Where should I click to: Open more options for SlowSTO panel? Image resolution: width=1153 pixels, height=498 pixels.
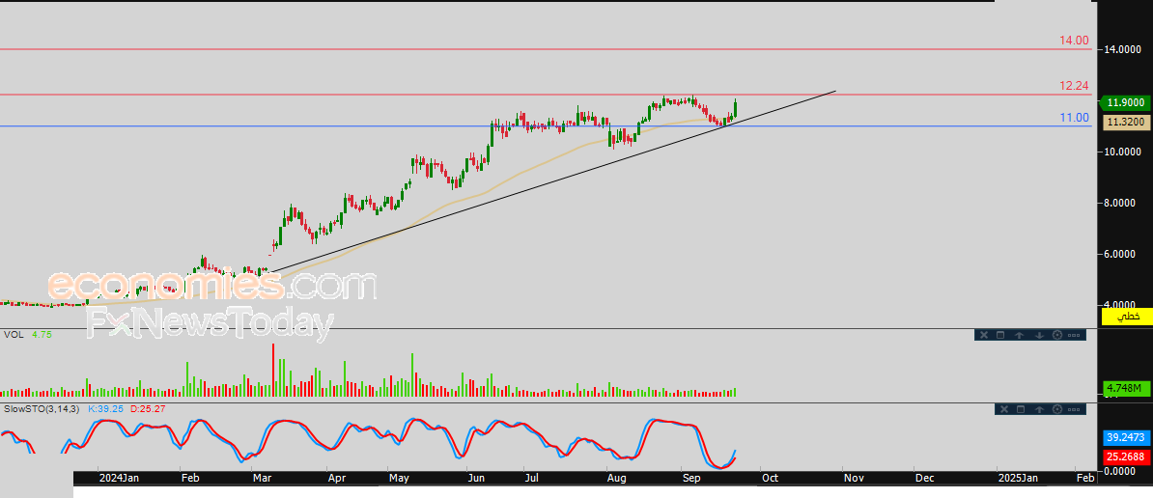pos(1074,409)
